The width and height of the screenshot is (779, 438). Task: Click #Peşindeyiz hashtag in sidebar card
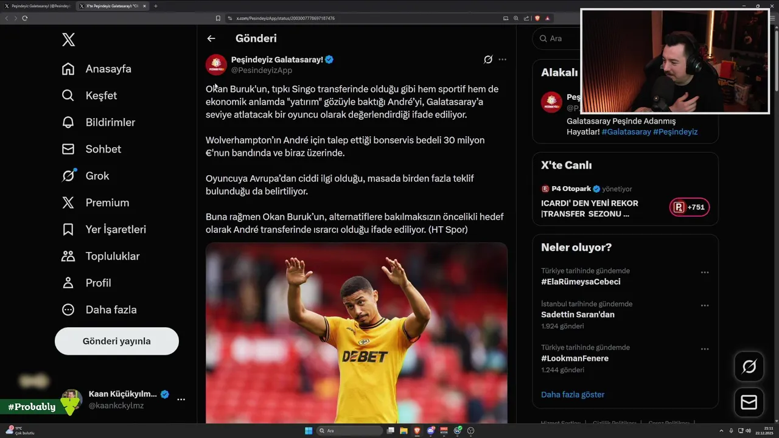pos(676,131)
